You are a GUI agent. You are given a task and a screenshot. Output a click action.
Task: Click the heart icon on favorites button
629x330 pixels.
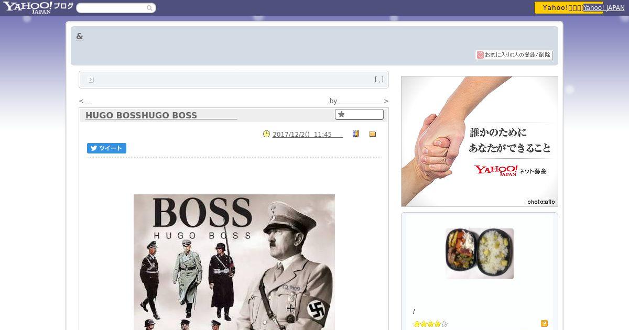click(x=480, y=55)
